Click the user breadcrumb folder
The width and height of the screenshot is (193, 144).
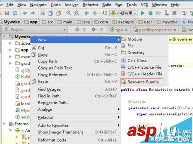pyautogui.click(x=145, y=22)
